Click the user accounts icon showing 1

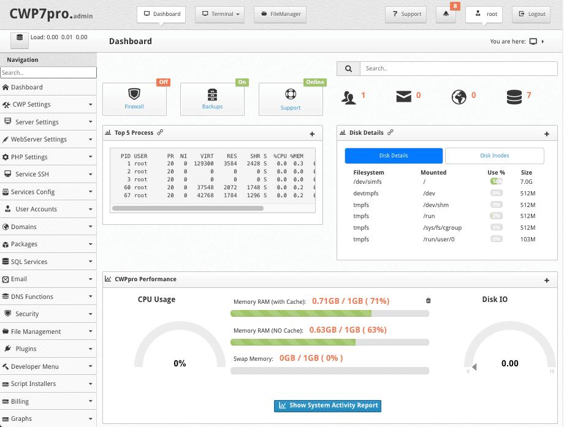(349, 96)
